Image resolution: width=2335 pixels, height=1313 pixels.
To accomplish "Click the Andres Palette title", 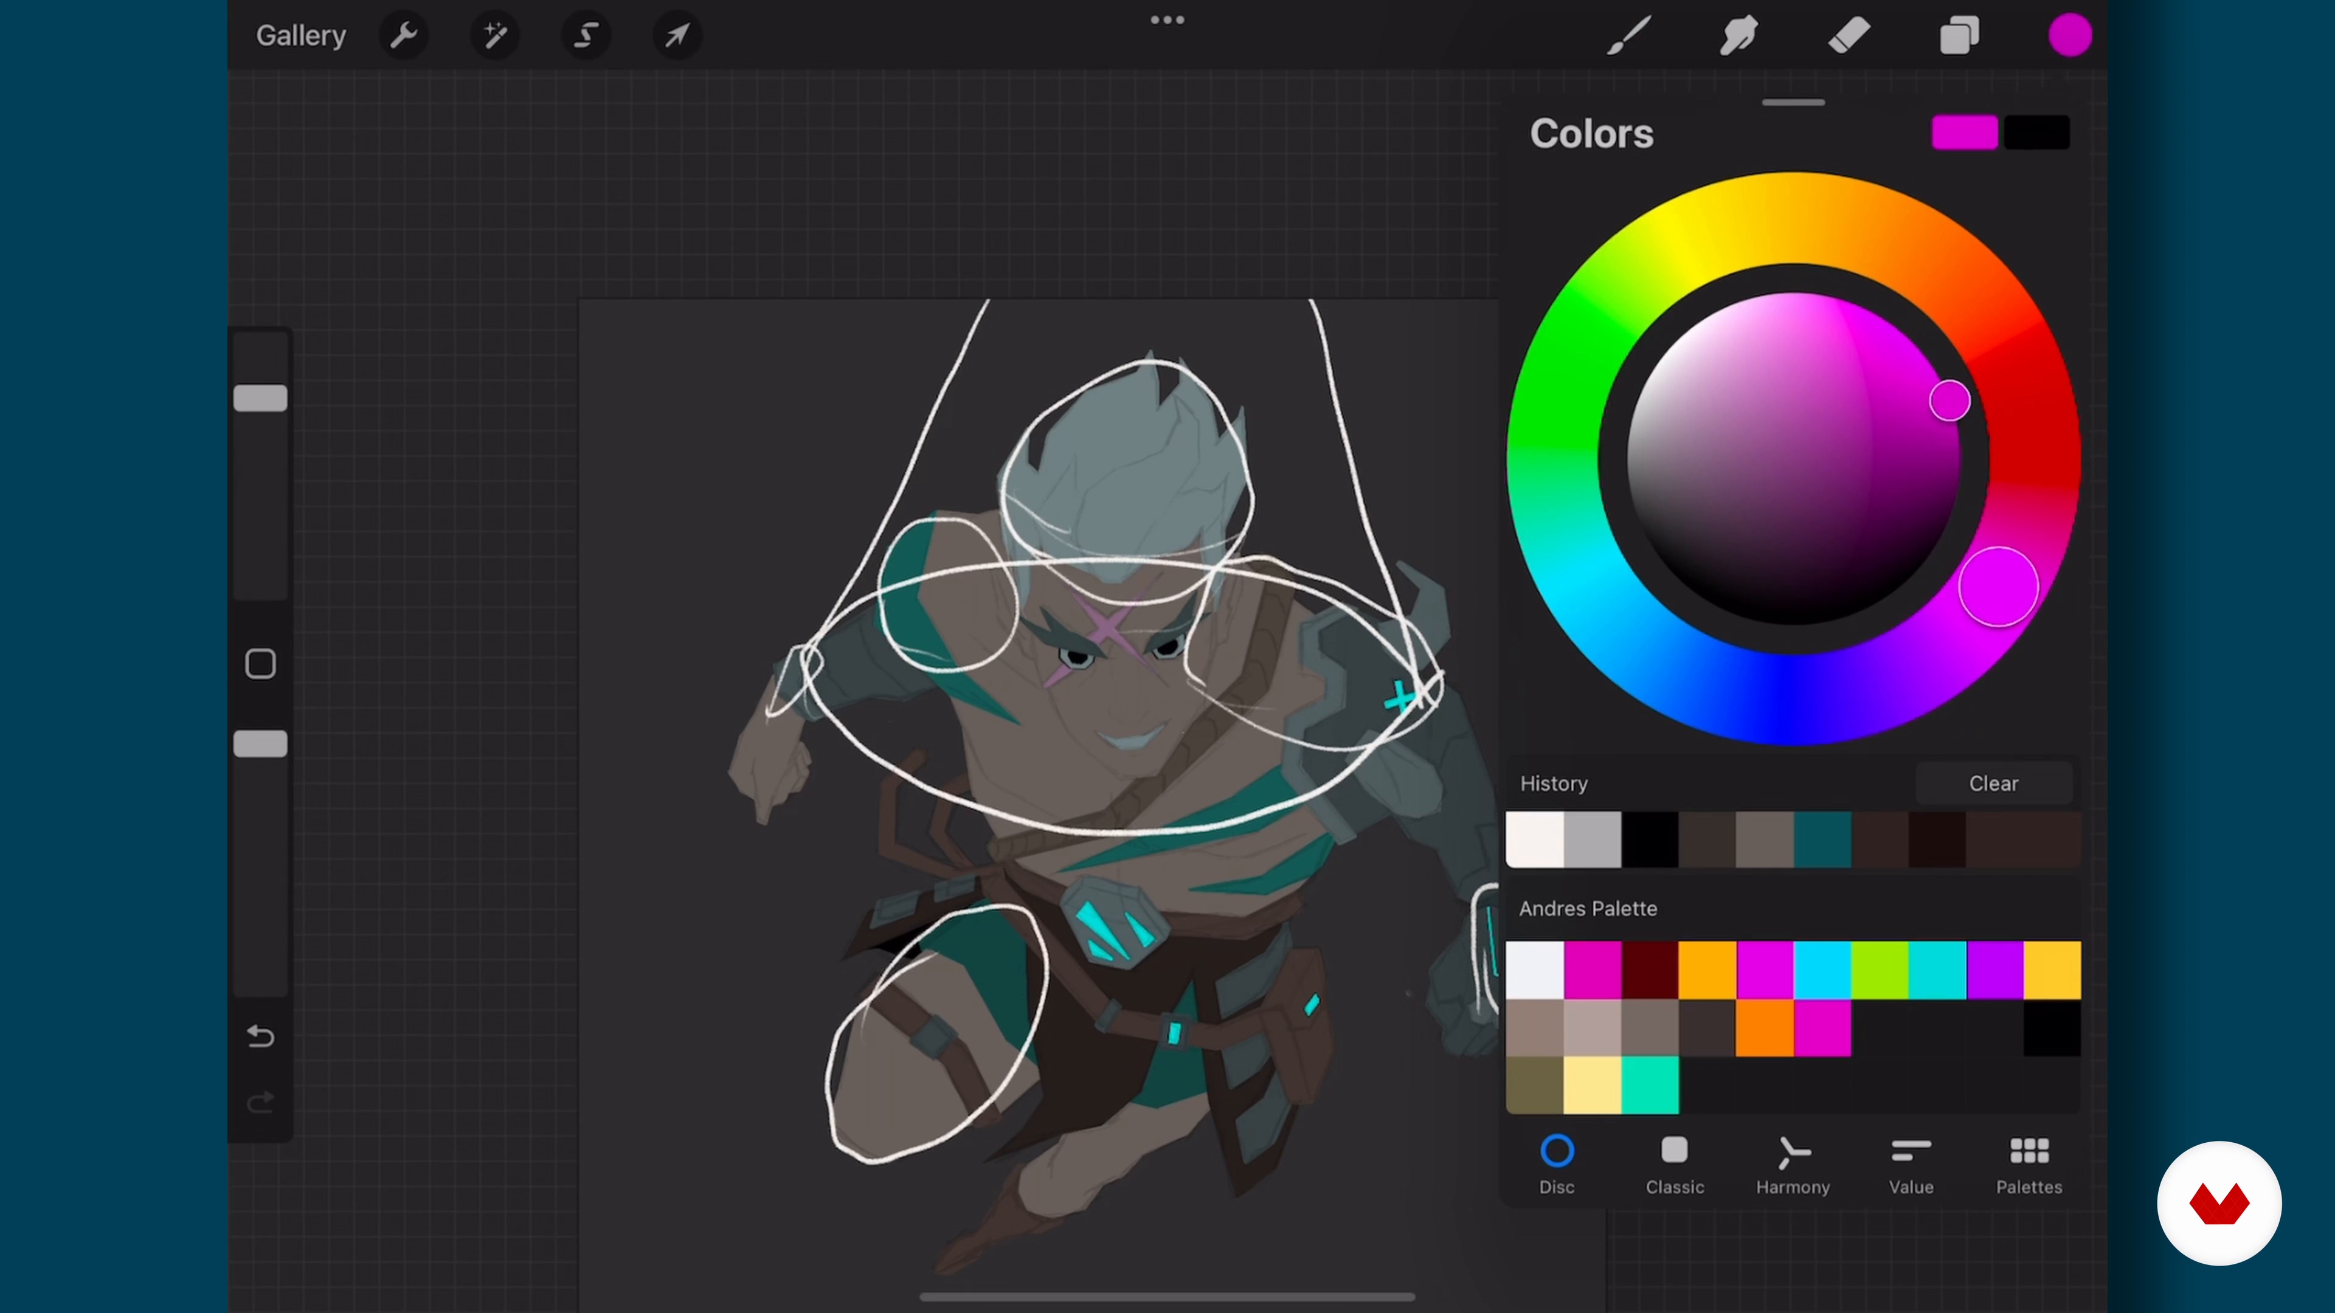I will coord(1588,909).
